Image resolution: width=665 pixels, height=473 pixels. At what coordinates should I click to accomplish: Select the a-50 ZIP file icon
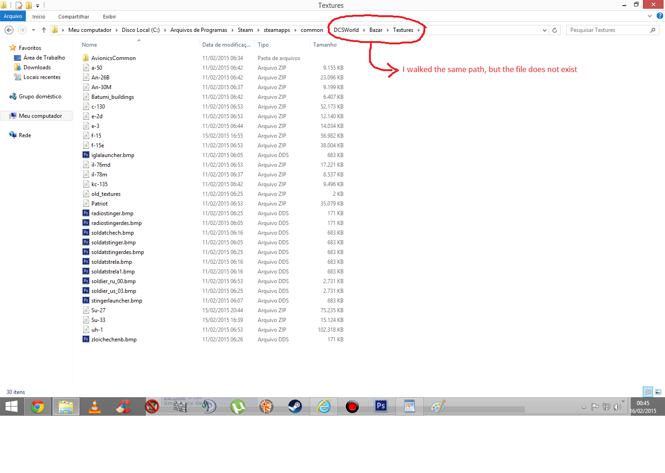[86, 67]
